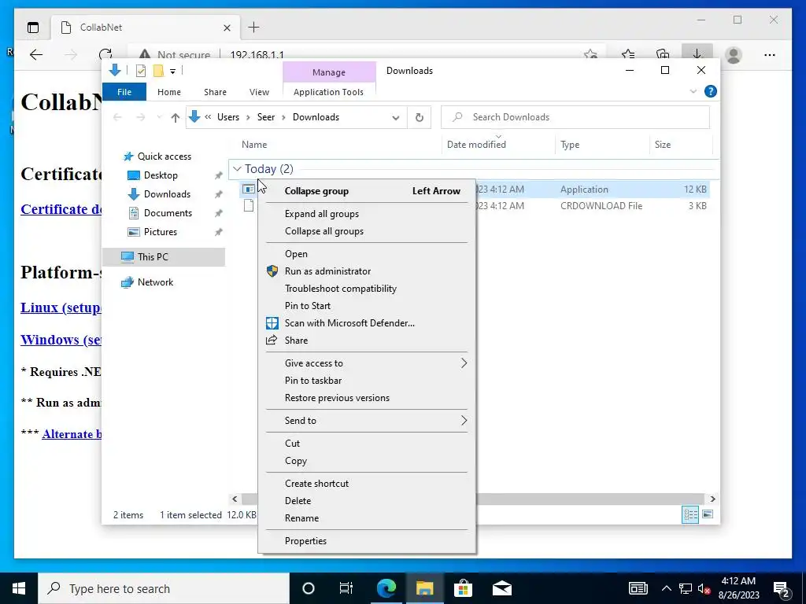Open the Edge tab actions menu icon

[x=33, y=28]
